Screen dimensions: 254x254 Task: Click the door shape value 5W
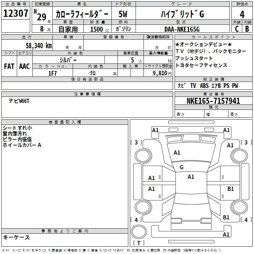pyautogui.click(x=123, y=14)
